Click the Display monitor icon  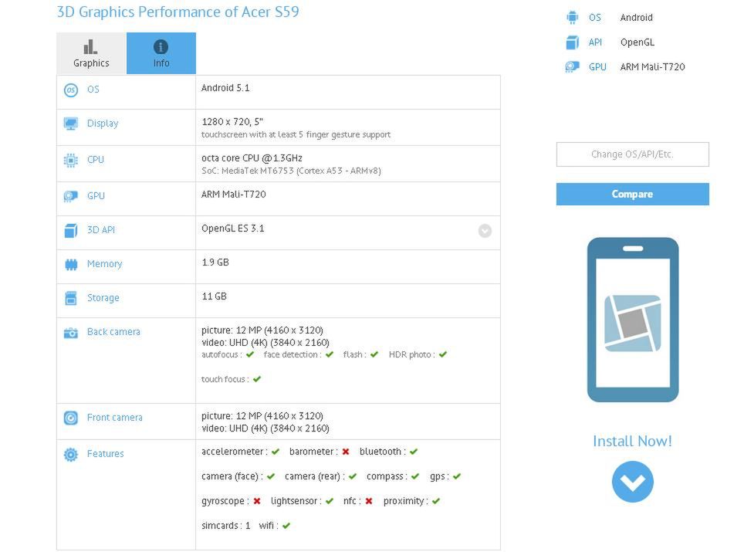(x=71, y=124)
